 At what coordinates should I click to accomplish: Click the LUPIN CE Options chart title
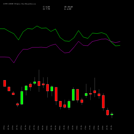click(20, 4)
